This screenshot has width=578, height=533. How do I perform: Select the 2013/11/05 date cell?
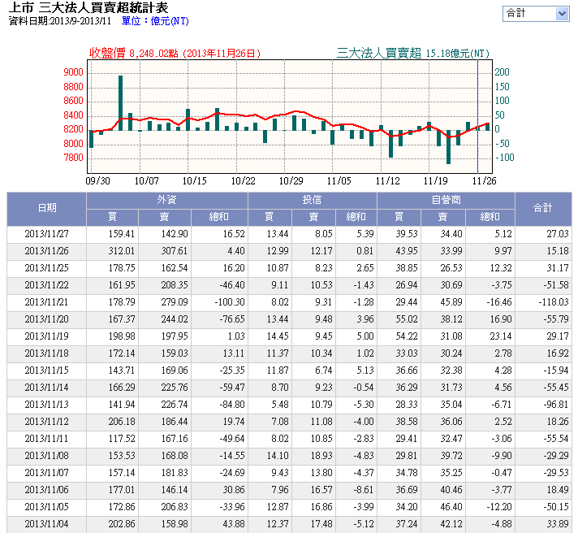pos(47,507)
